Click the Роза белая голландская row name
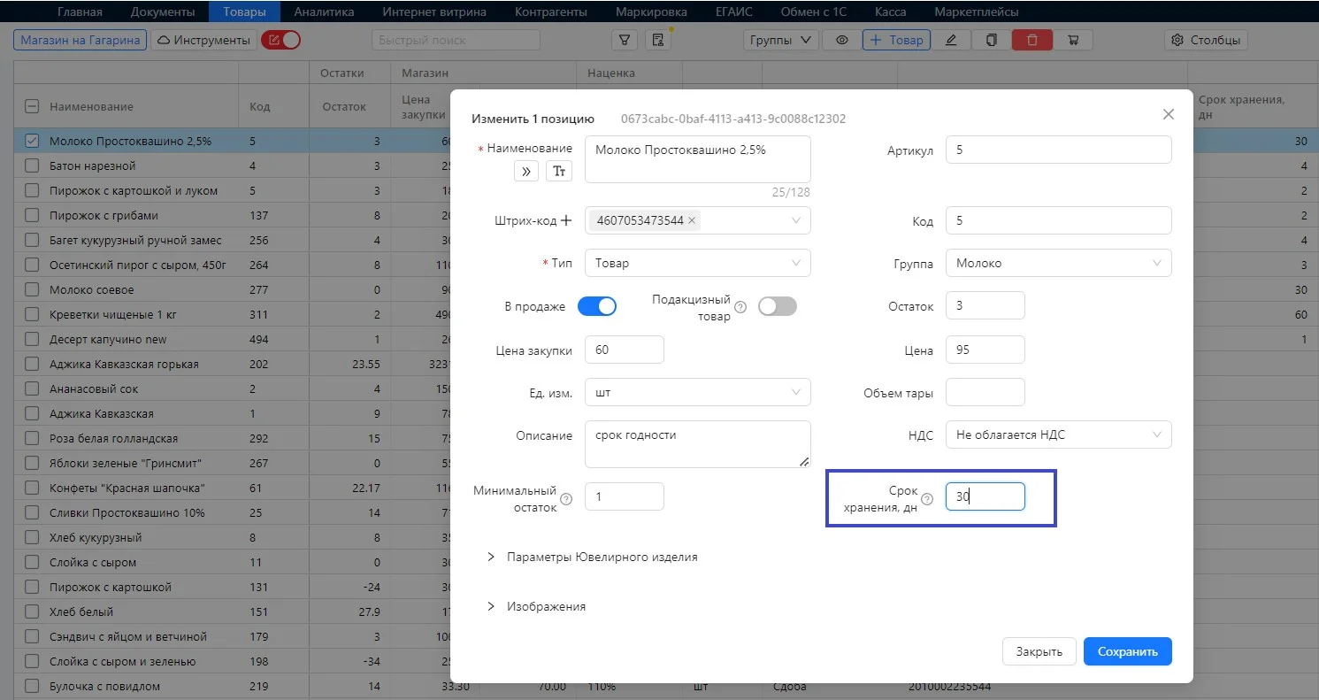 pyautogui.click(x=114, y=438)
